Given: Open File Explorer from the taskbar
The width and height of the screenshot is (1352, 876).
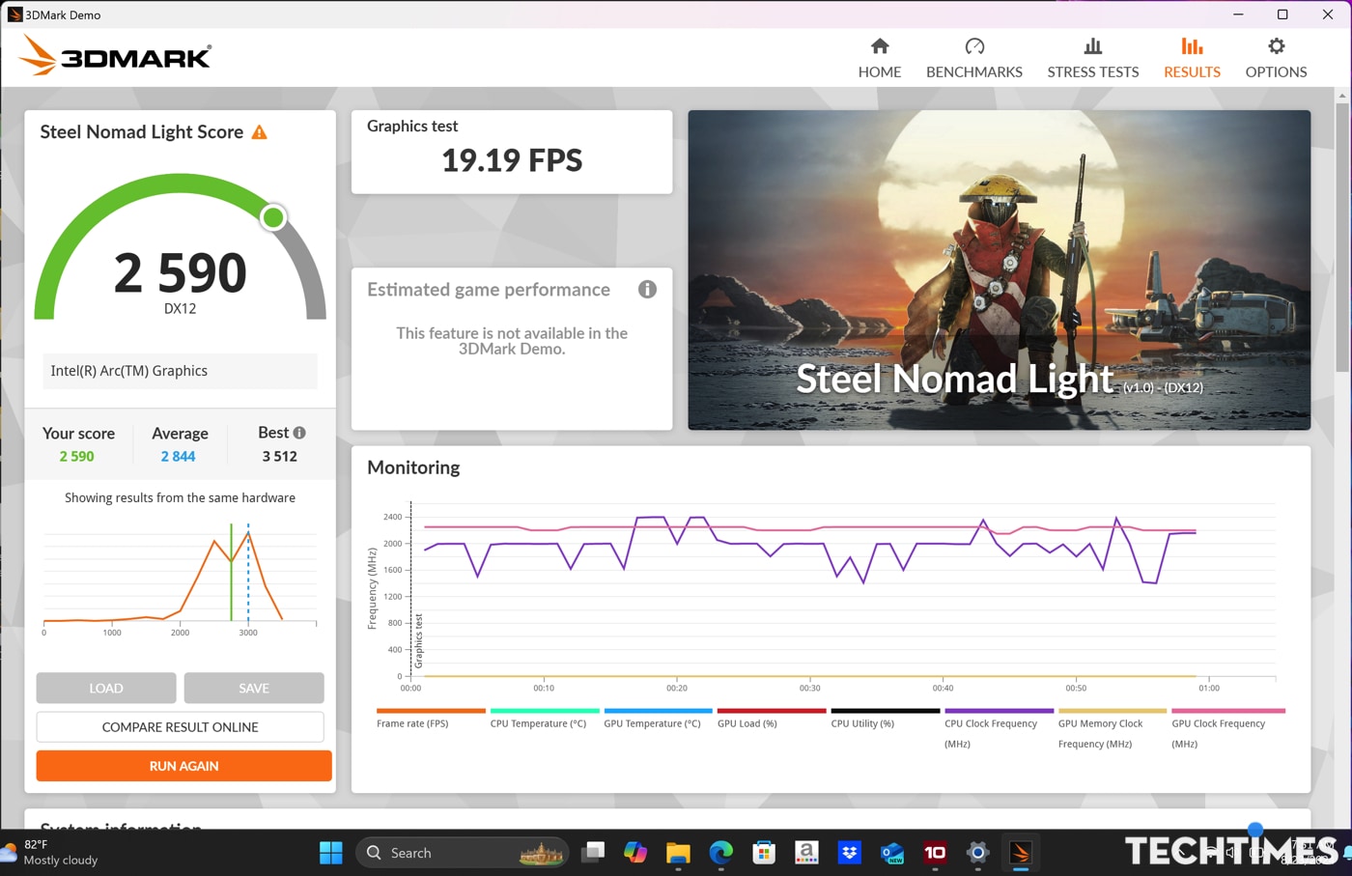Looking at the screenshot, I should [x=678, y=853].
